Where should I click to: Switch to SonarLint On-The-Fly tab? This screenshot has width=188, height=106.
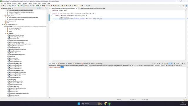88,64
